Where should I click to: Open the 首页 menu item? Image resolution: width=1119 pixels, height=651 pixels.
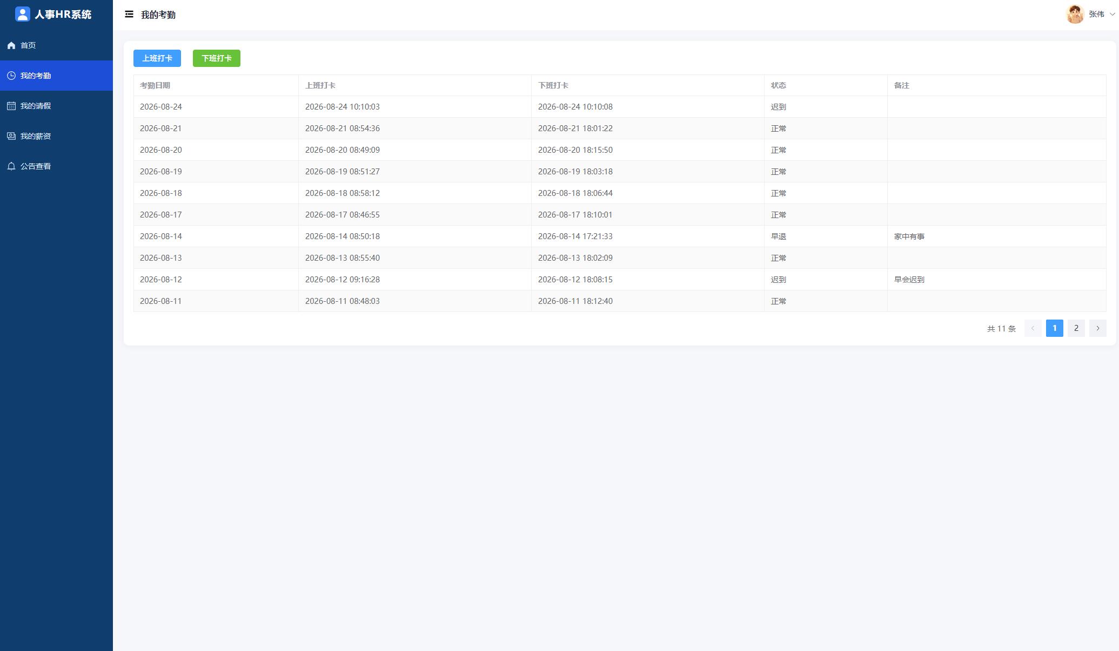click(56, 45)
